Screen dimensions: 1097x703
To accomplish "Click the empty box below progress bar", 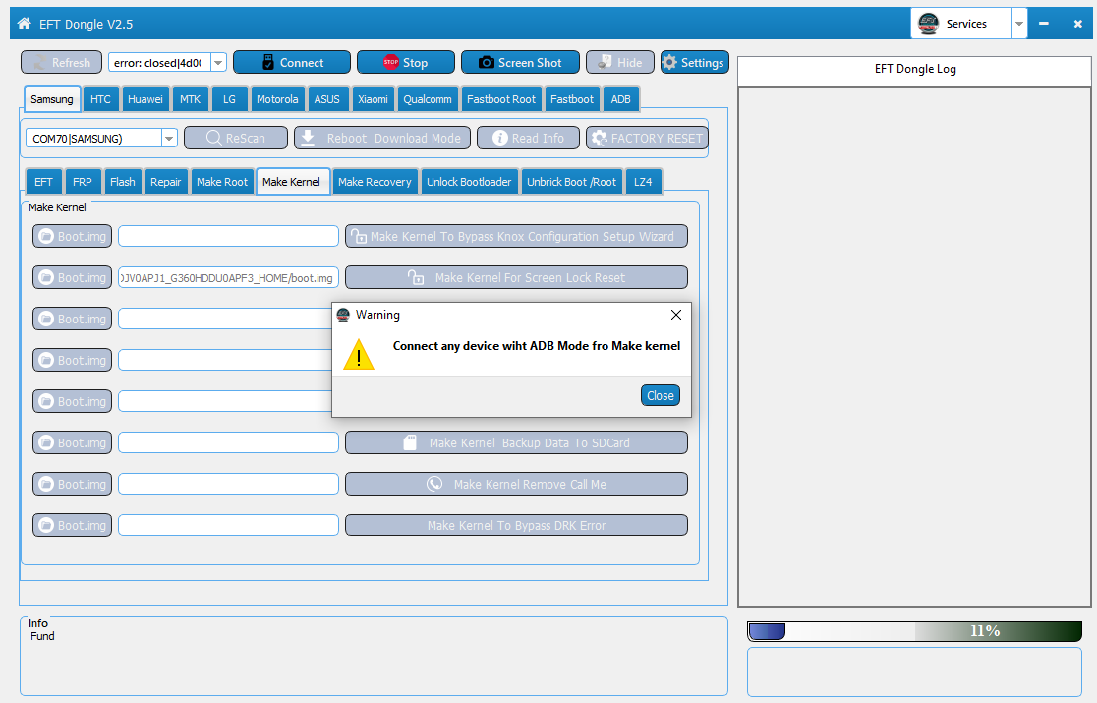I will (914, 672).
